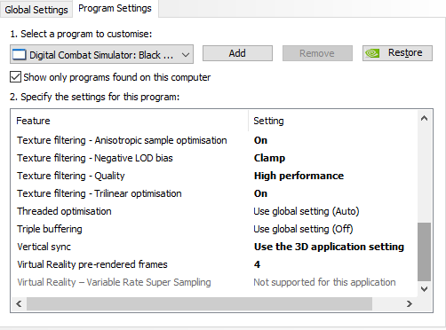Switch to the Global Settings tab

click(x=36, y=10)
